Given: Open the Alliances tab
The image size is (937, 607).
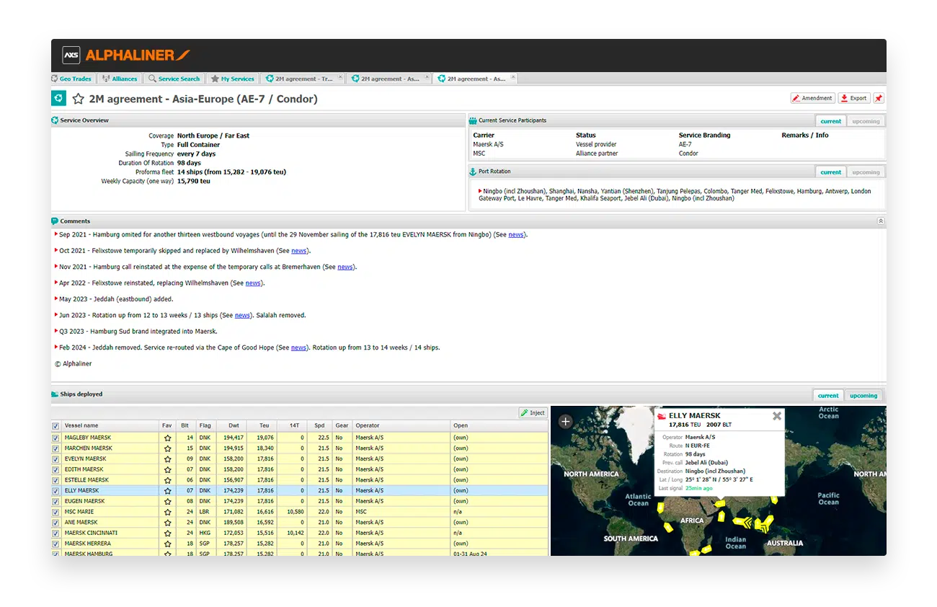Looking at the screenshot, I should click(x=120, y=79).
